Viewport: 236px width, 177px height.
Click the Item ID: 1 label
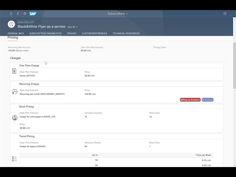coord(72,27)
